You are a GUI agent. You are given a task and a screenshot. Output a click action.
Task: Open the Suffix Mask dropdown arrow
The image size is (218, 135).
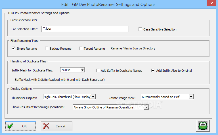point(82,70)
